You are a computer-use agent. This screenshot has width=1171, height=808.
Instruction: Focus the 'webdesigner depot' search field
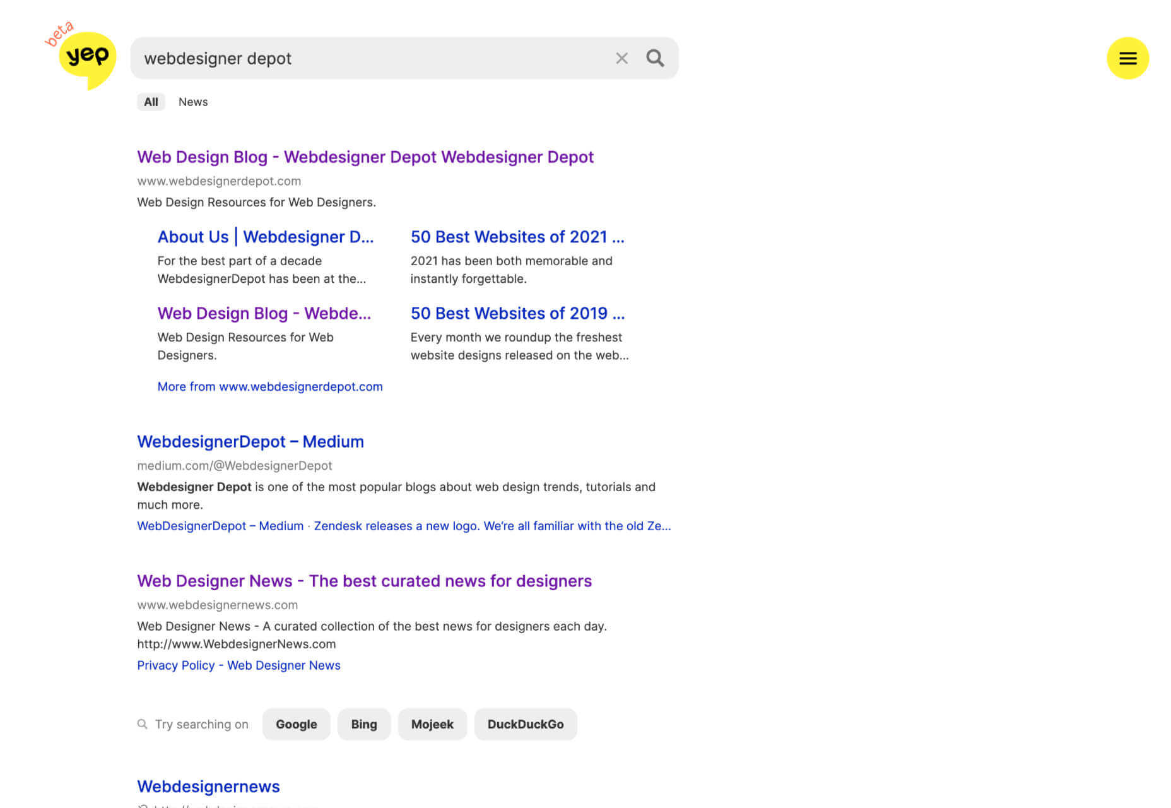(372, 58)
